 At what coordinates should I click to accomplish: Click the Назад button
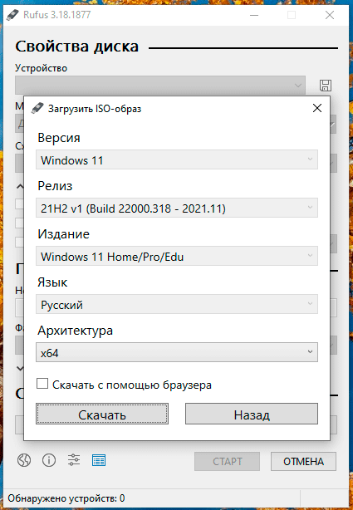(x=252, y=414)
